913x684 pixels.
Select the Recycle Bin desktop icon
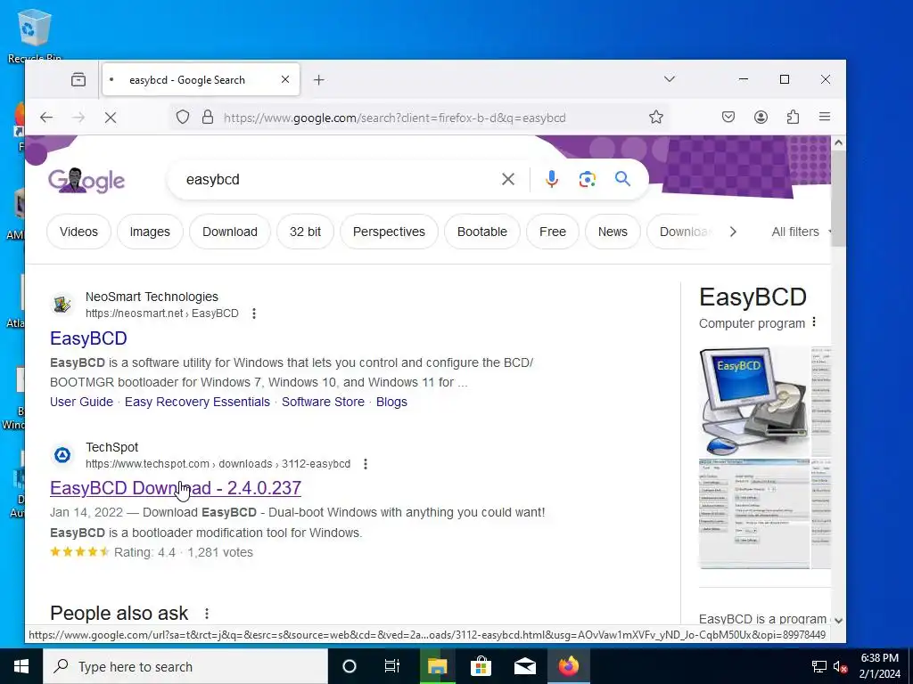pyautogui.click(x=35, y=35)
